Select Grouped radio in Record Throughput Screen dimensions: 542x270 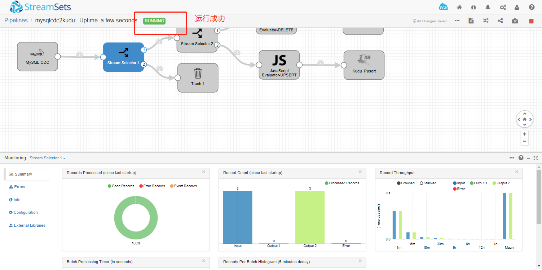(x=406, y=183)
